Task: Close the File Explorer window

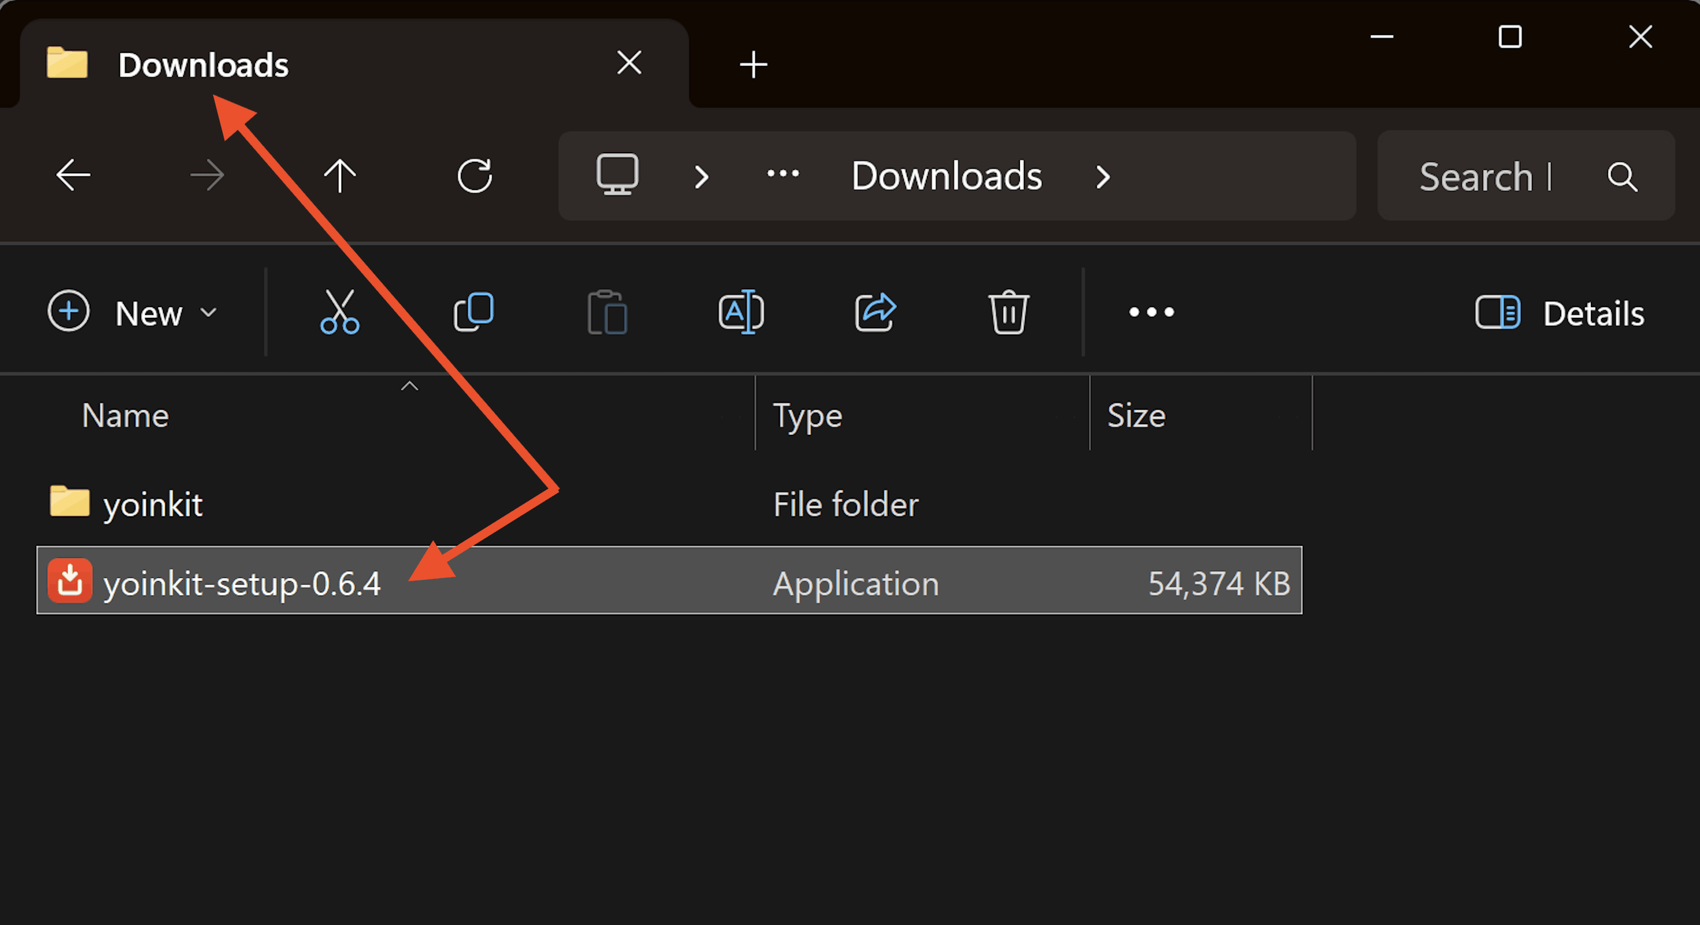Action: (x=1640, y=36)
